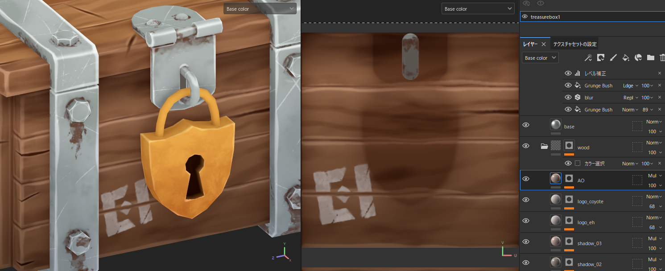Create a new folder in layers panel
This screenshot has width=665, height=271.
click(650, 57)
